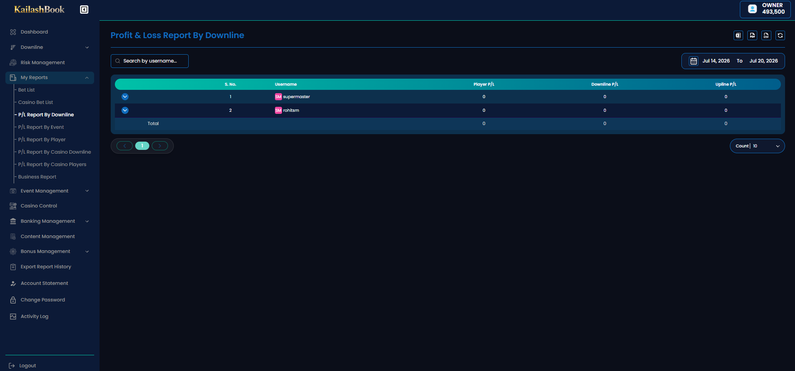This screenshot has width=795, height=371.
Task: Open Account Statement via its icon
Action: [13, 283]
